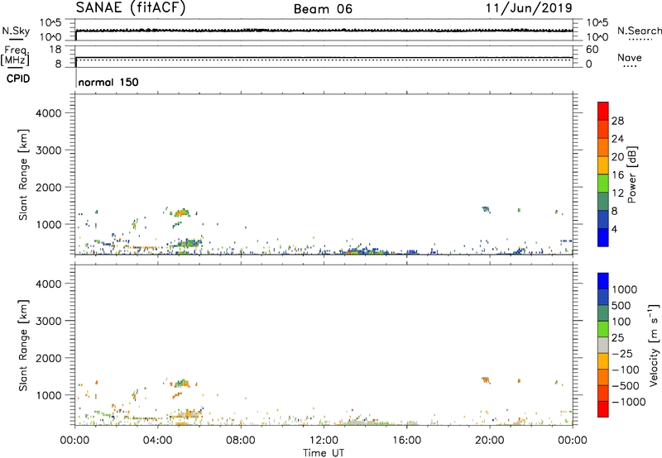Click the Velocity [m s-1] colorbar title

coord(654,345)
